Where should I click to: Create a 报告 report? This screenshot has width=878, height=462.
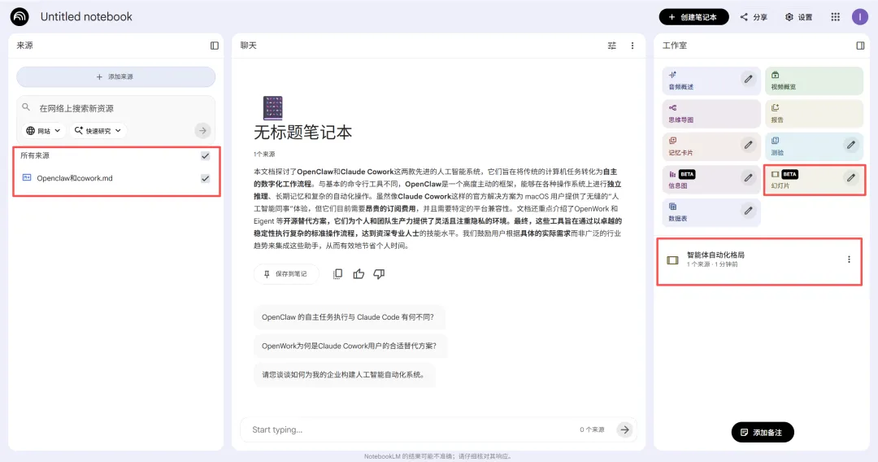814,114
